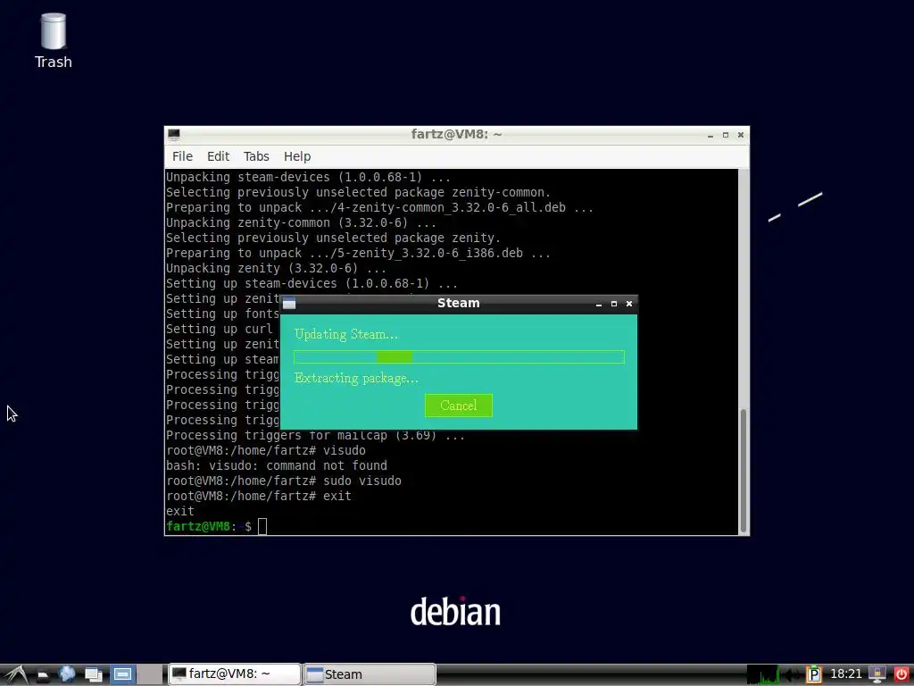Click the 'root@VM8:/home/fartz# exit' line
This screenshot has height=686, width=914.
pyautogui.click(x=259, y=496)
